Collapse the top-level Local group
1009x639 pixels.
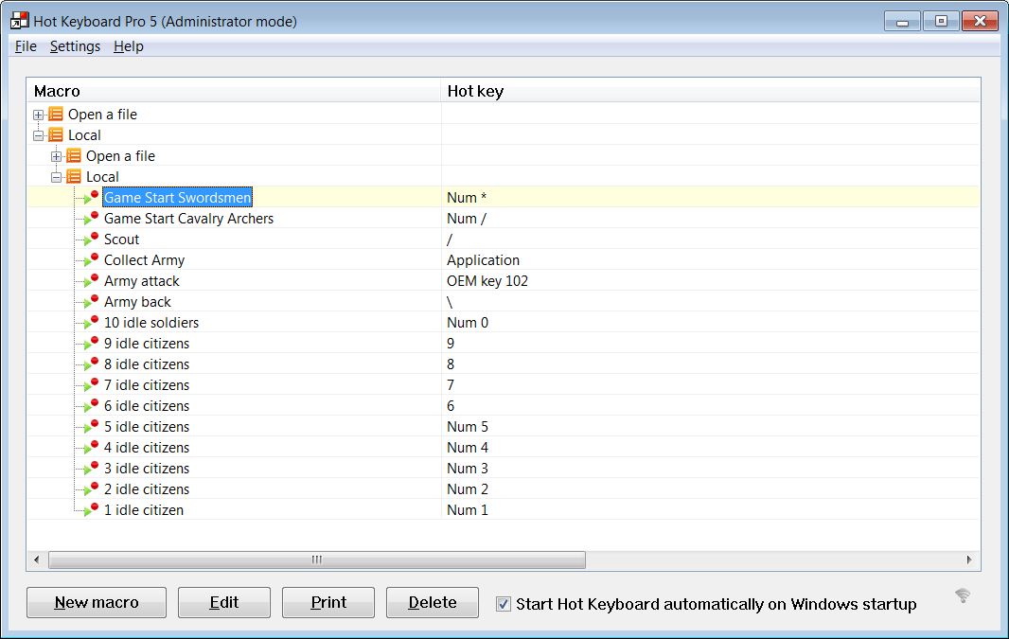(39, 135)
